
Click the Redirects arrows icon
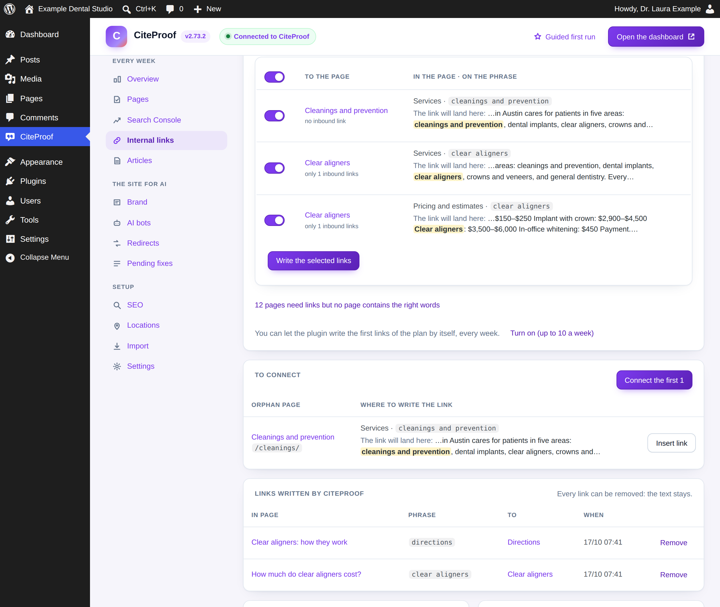pos(117,243)
